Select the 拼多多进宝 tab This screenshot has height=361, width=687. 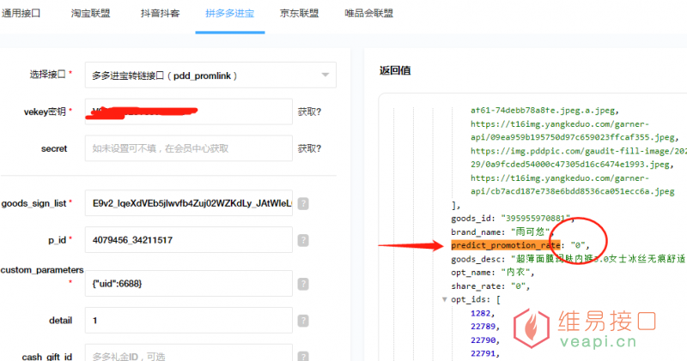coord(230,13)
